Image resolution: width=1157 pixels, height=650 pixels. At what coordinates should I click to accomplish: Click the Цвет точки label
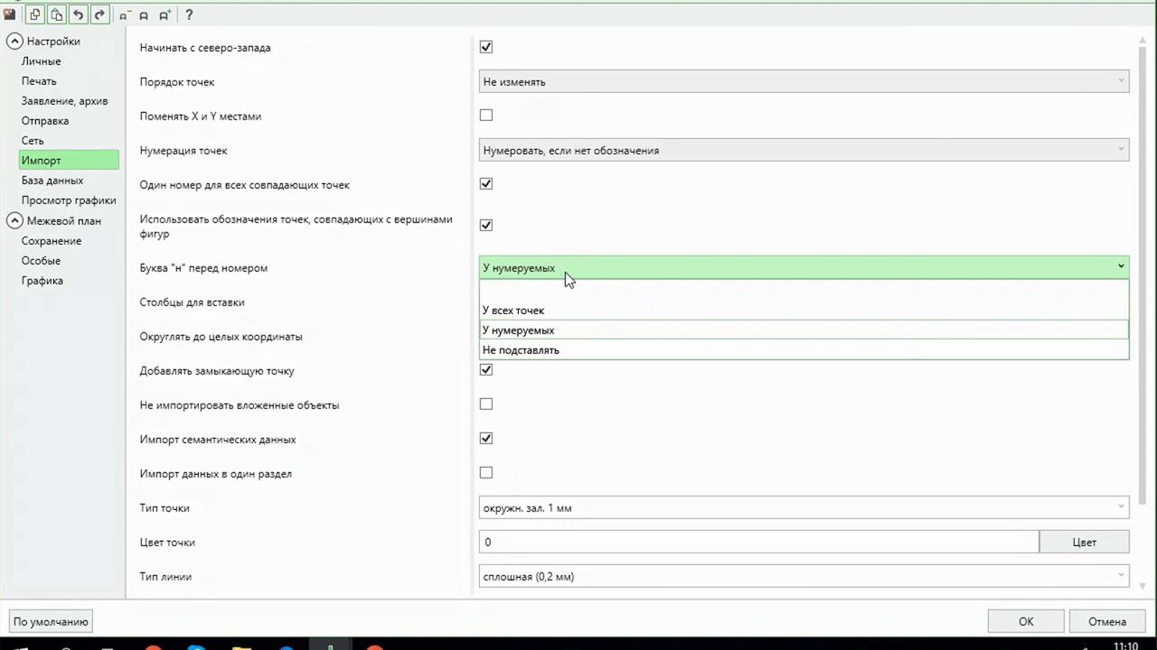pyautogui.click(x=167, y=543)
